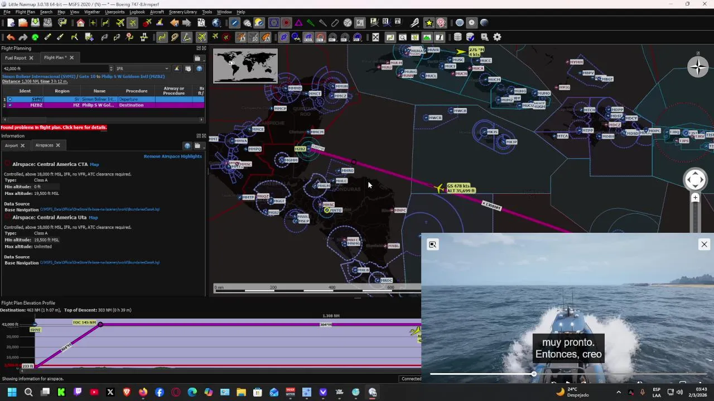
Task: Click the map zoom-in plus button
Action: 695,198
